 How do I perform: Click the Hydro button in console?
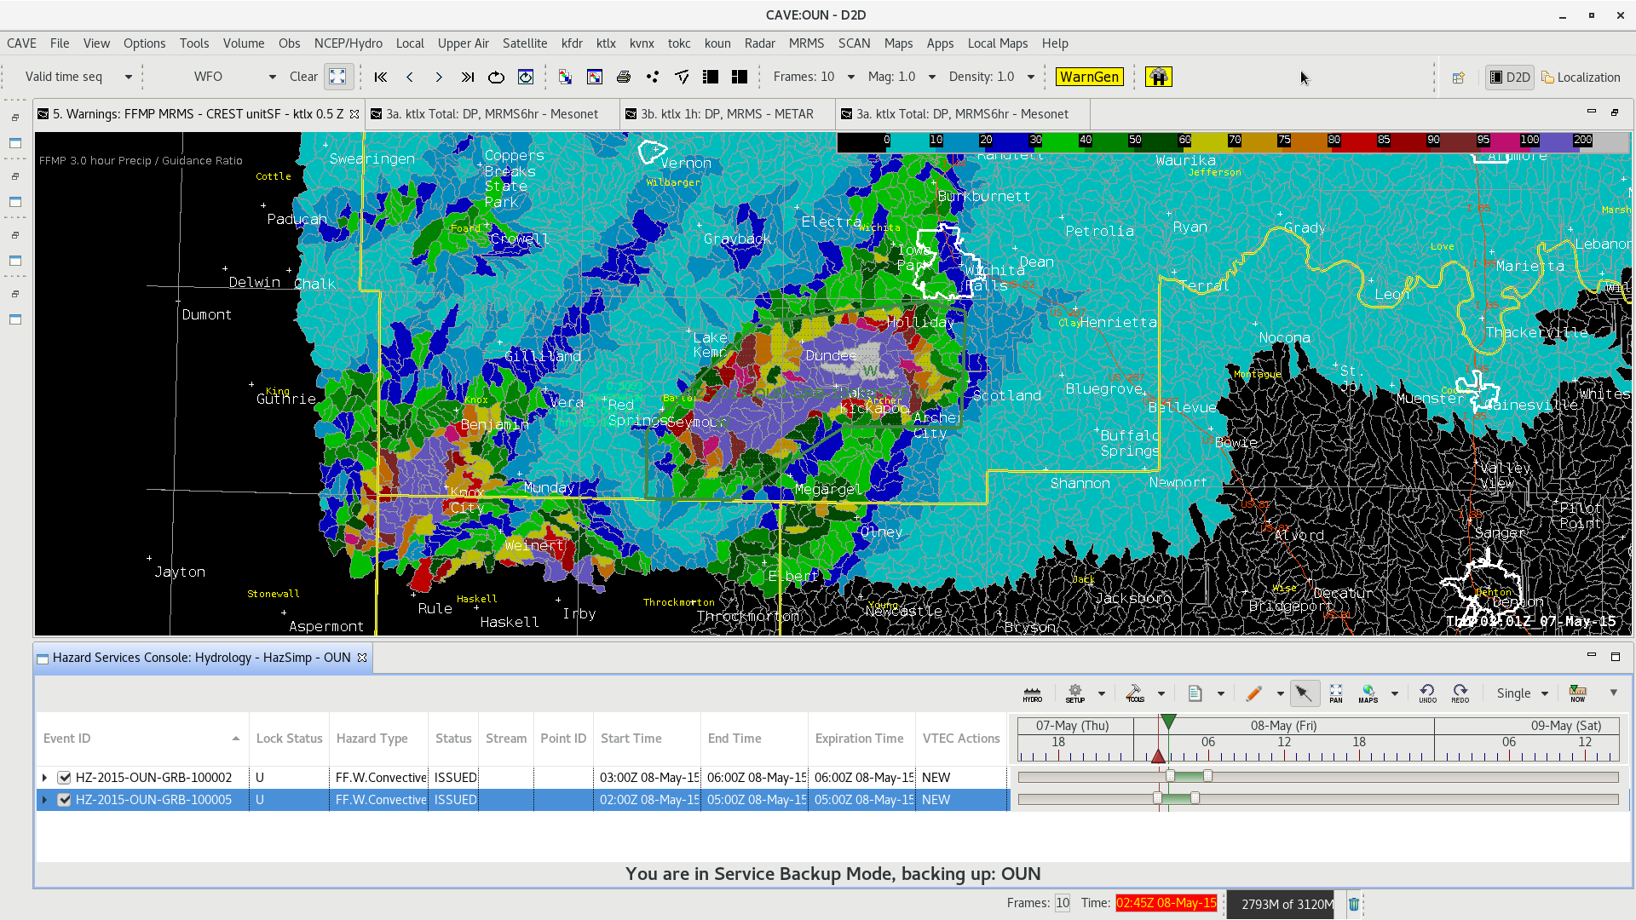pos(1033,693)
